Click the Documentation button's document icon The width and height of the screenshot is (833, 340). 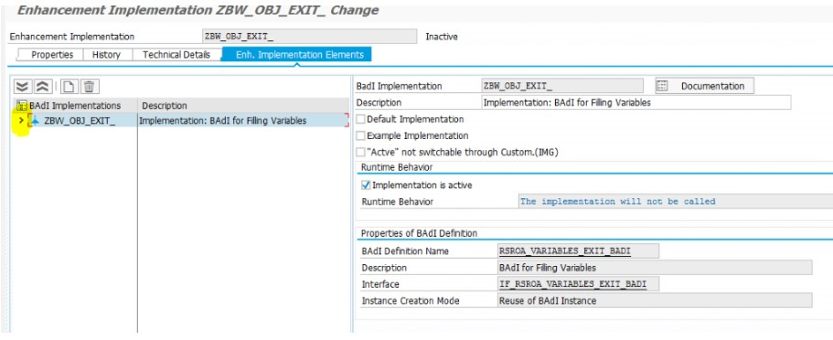pyautogui.click(x=661, y=86)
